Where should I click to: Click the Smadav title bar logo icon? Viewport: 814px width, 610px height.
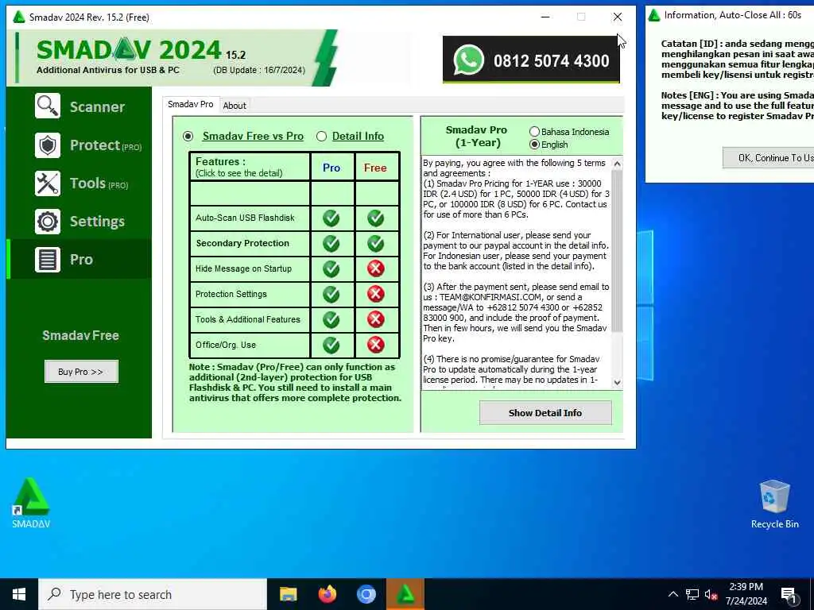coord(19,17)
